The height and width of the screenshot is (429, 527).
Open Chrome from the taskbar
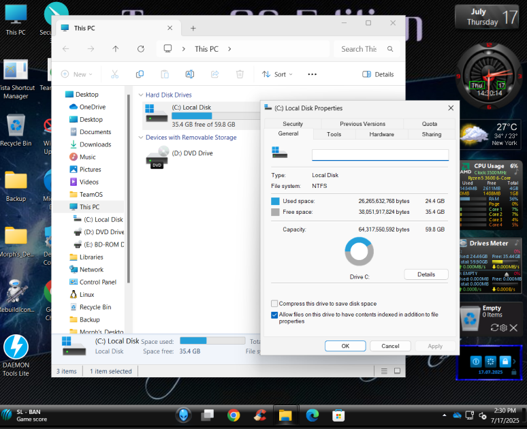coord(234,415)
